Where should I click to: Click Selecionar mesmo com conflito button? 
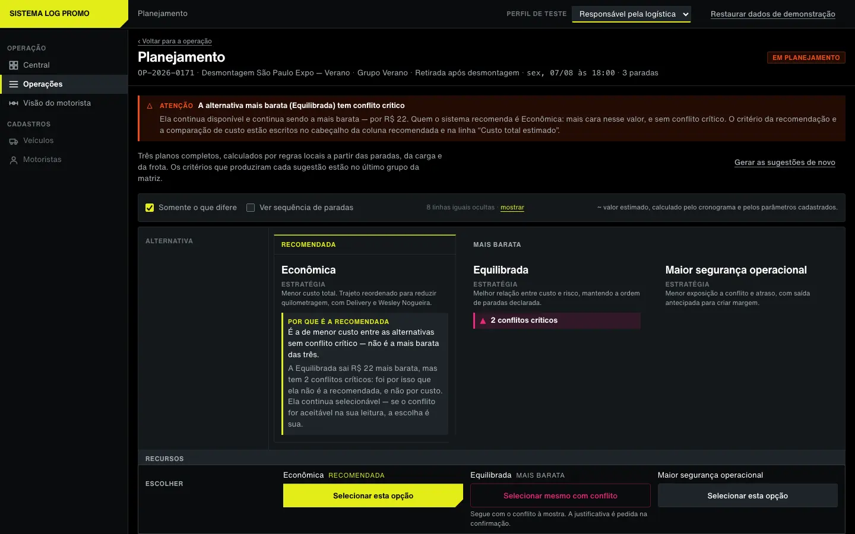point(560,496)
